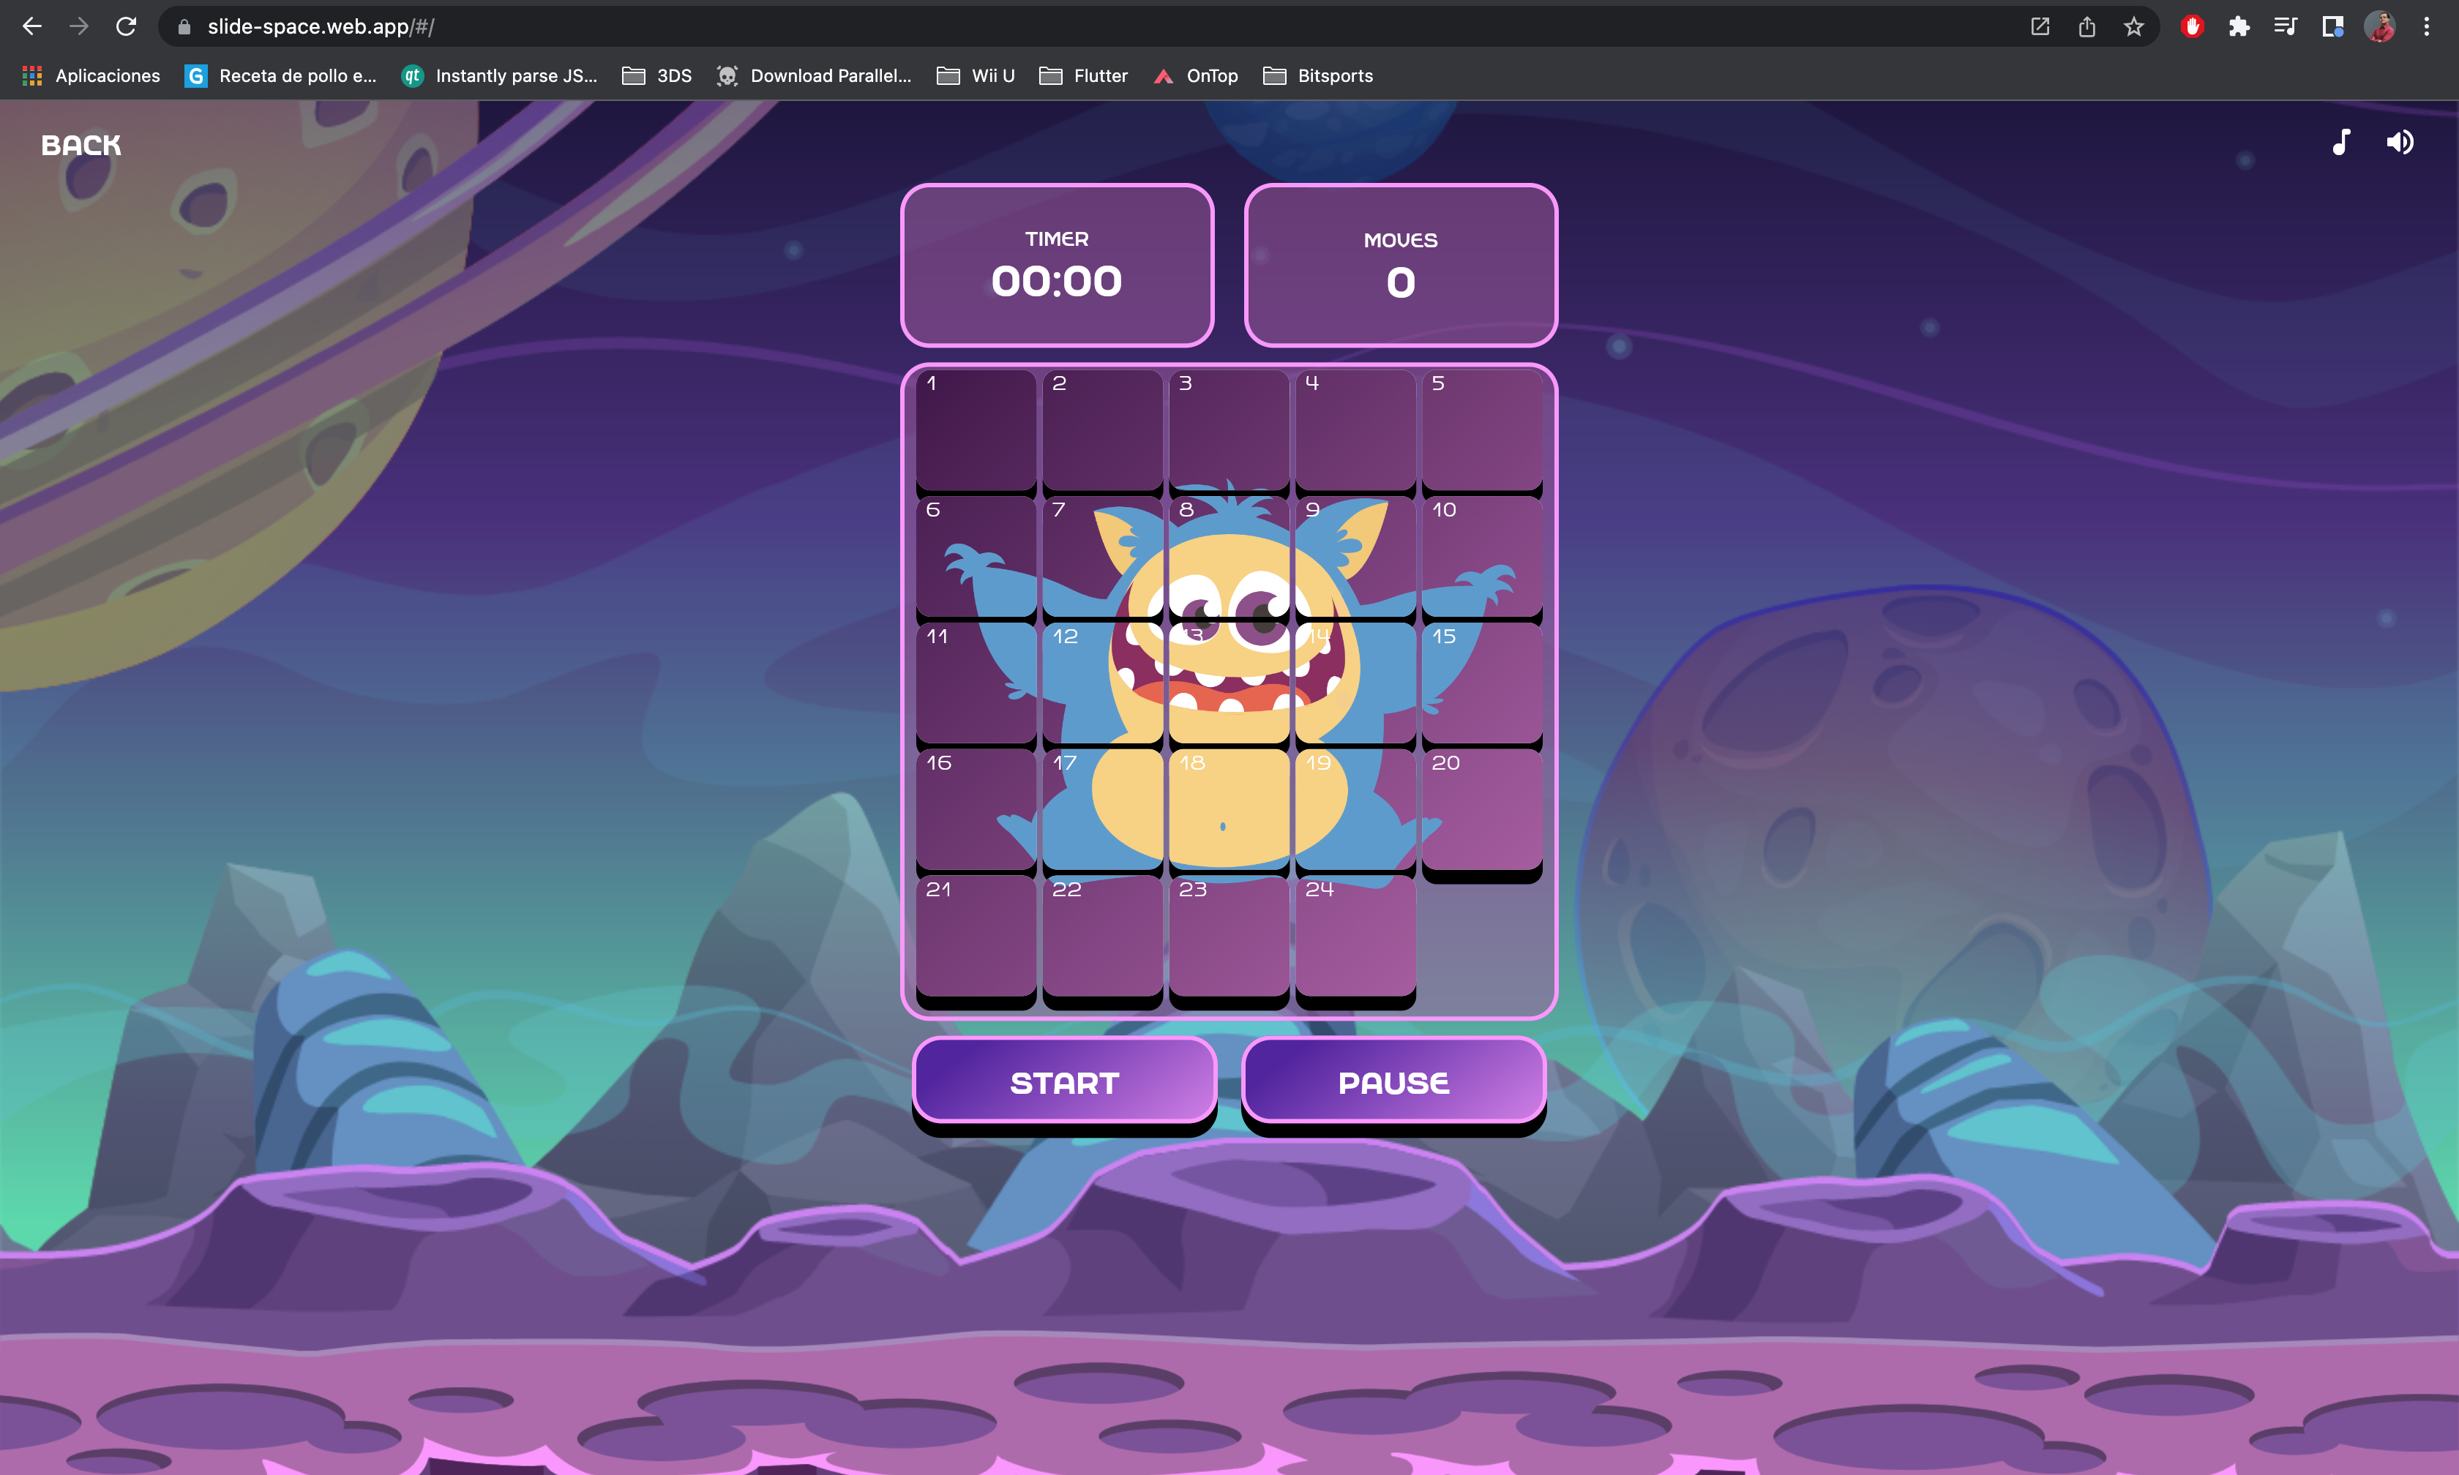Bookmark this page with star icon
The height and width of the screenshot is (1475, 2459).
pyautogui.click(x=2133, y=27)
